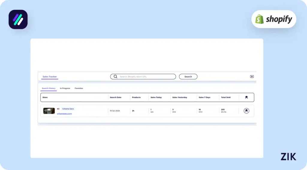Viewport: 307px width, 170px height.
Task: Select the Sales Tracker tab
Action: point(49,77)
